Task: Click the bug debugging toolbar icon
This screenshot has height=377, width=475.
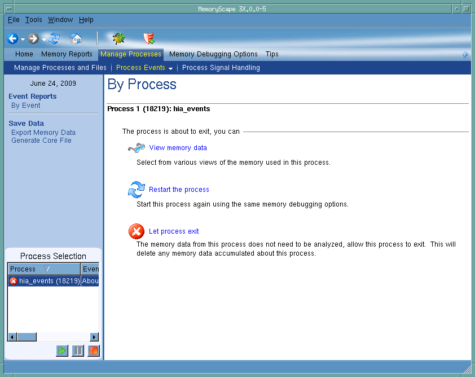Action: (118, 38)
